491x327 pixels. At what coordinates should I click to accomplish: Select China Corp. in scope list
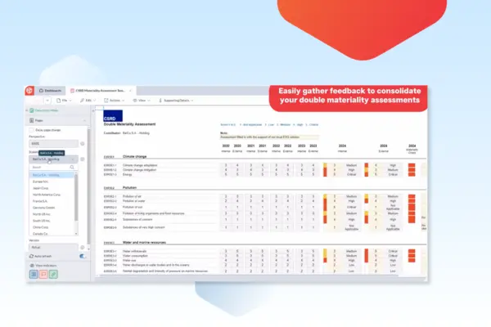pos(52,227)
